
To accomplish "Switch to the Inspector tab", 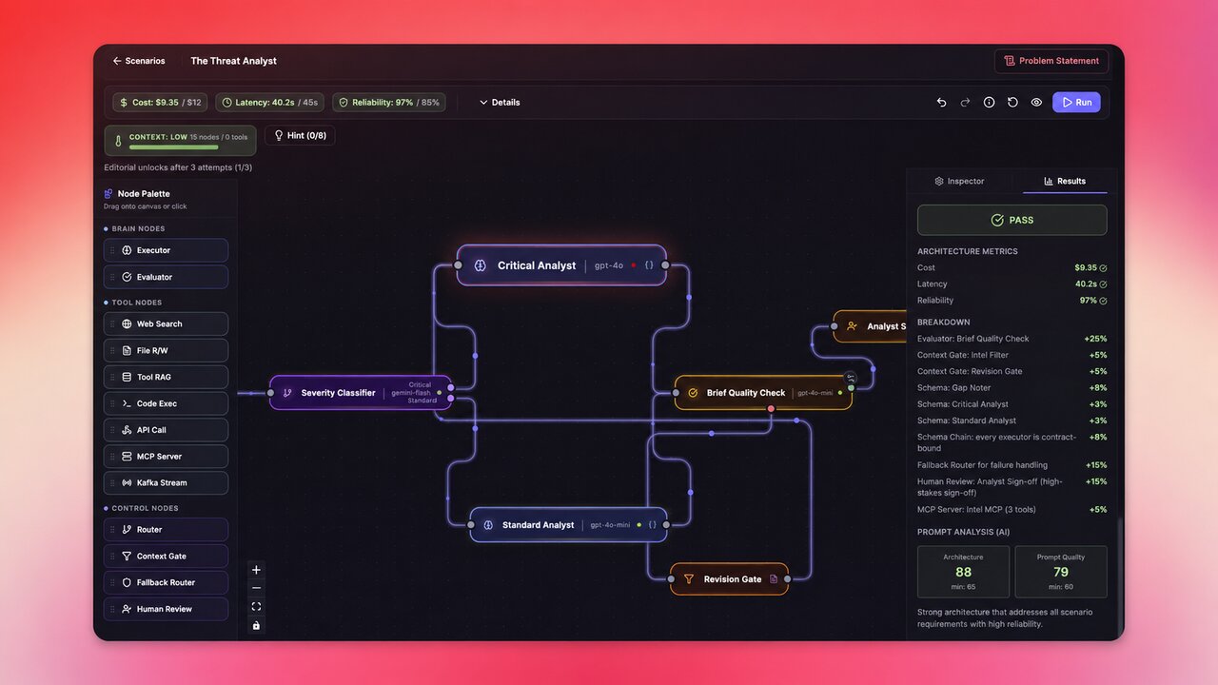I will click(x=959, y=181).
